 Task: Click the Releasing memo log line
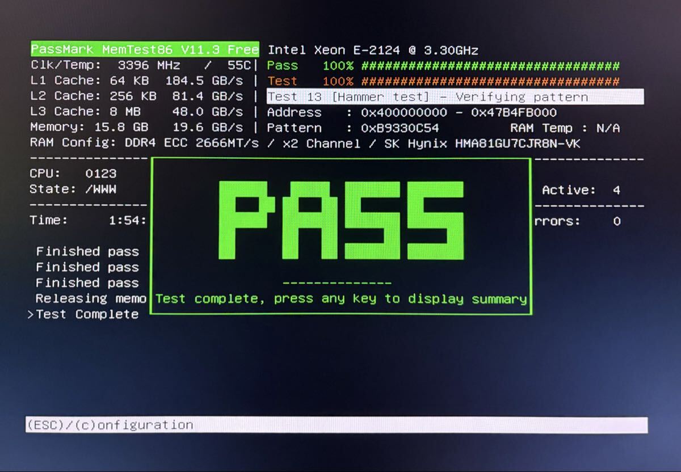[x=91, y=298]
